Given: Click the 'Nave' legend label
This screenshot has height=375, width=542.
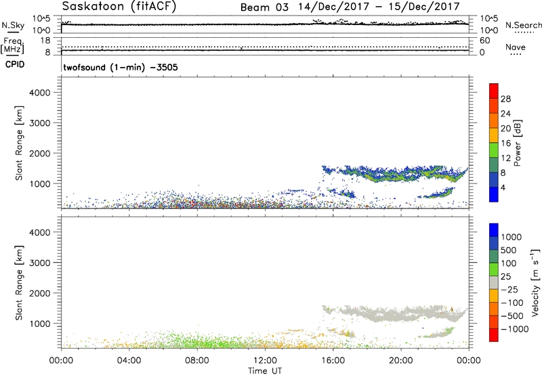Looking at the screenshot, I should tap(515, 47).
